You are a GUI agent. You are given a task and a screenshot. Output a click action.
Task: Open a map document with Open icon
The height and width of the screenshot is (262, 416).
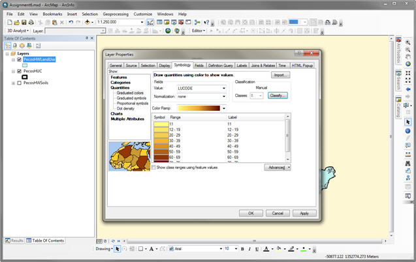(x=17, y=23)
